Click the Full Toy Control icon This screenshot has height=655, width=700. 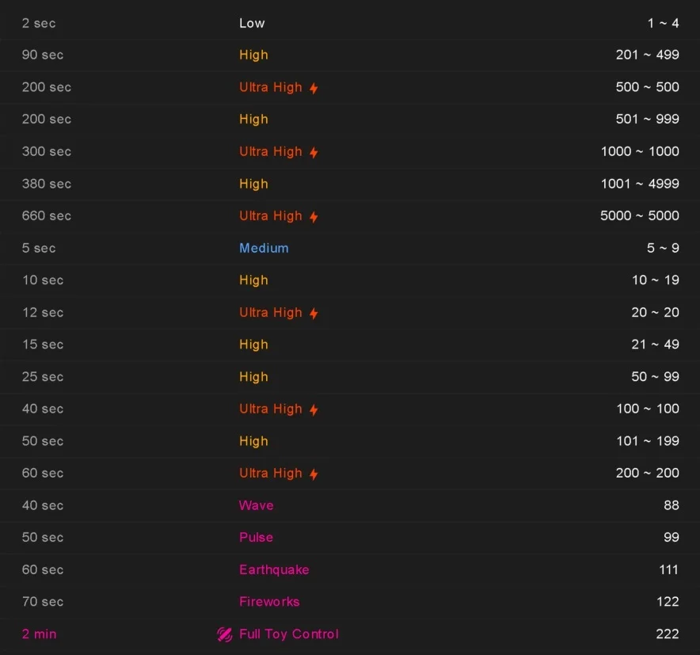click(x=225, y=634)
